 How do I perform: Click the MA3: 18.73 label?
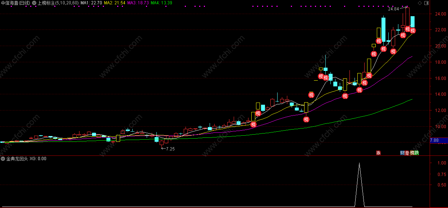pos(138,3)
